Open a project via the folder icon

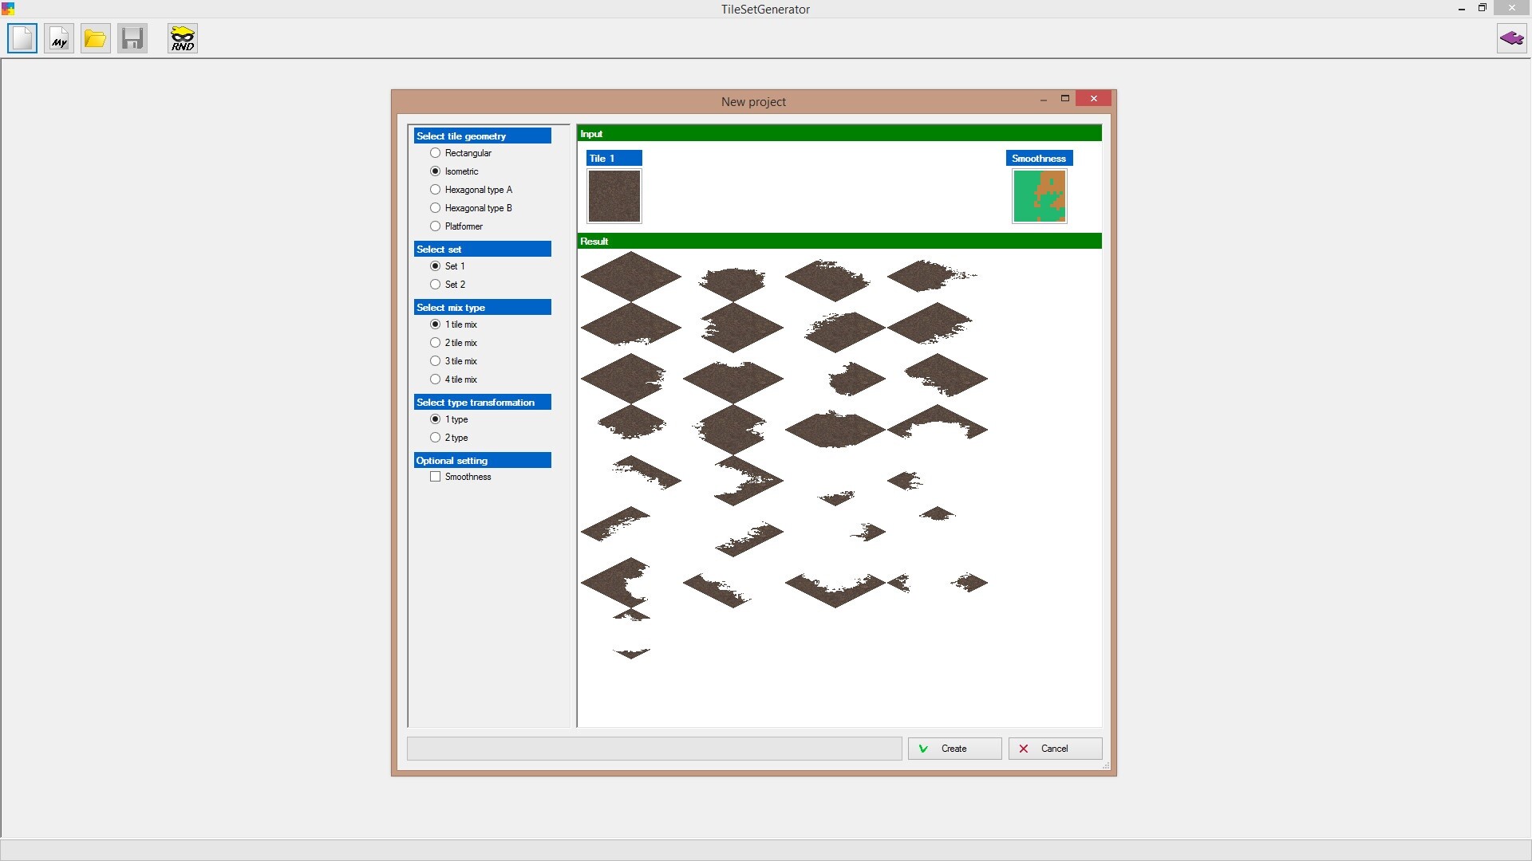tap(96, 38)
